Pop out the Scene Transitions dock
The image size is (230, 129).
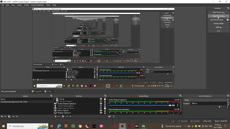point(228,96)
